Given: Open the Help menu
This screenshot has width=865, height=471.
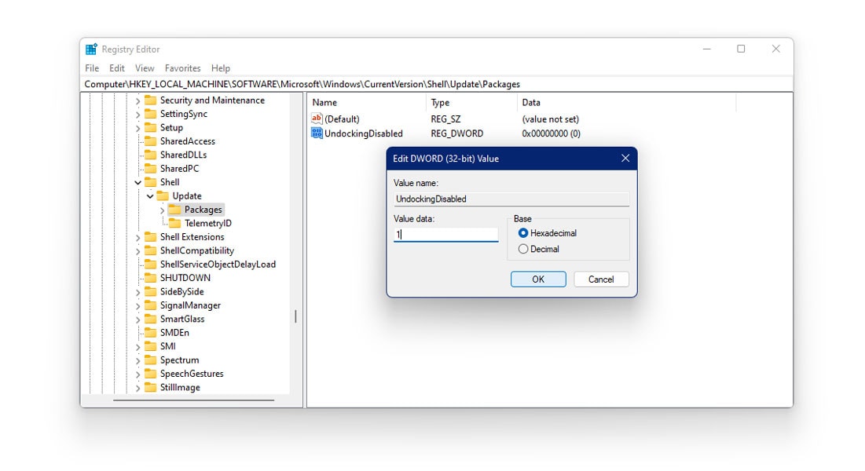Looking at the screenshot, I should (221, 68).
